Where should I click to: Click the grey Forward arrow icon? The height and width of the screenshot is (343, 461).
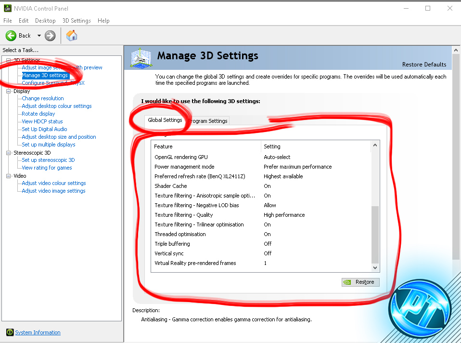pyautogui.click(x=50, y=36)
